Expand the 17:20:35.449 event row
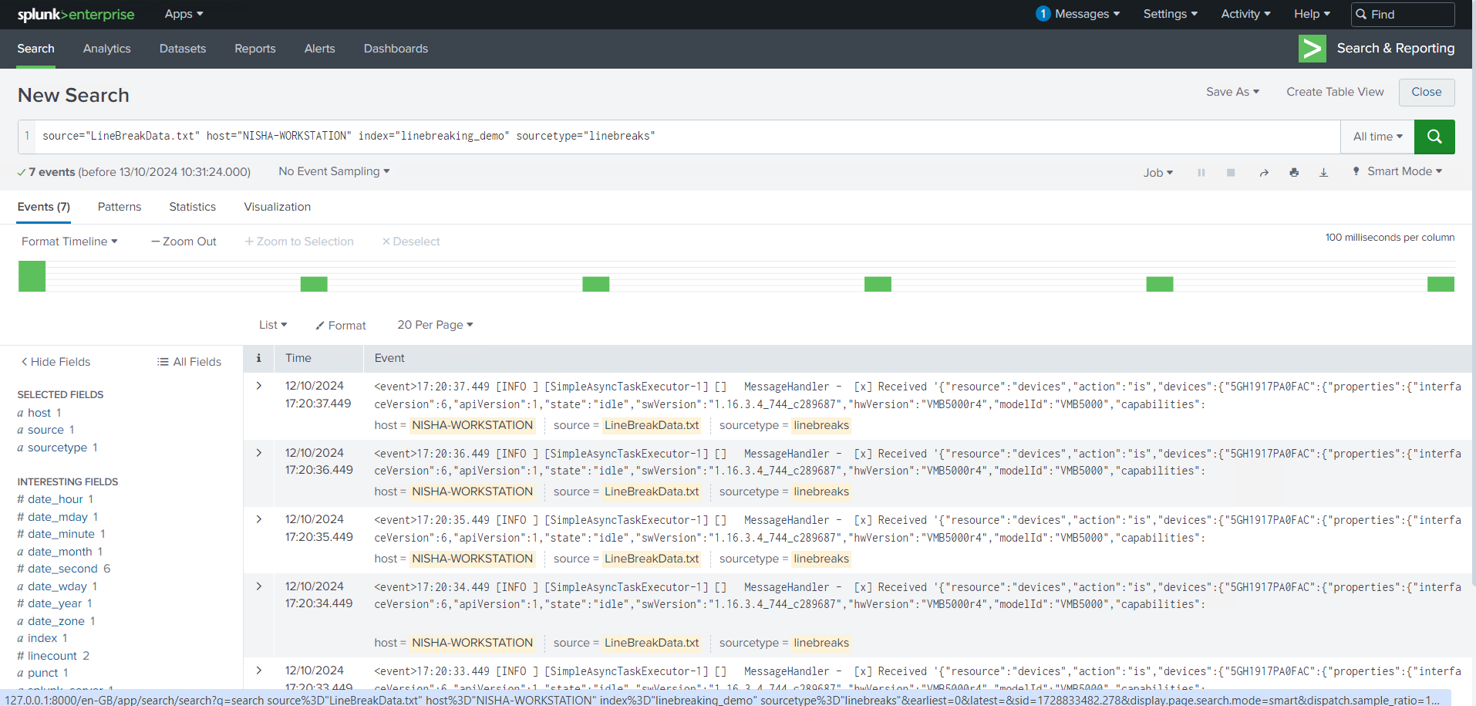1476x706 pixels. (259, 519)
